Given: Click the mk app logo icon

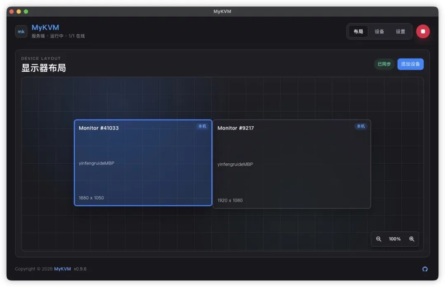Looking at the screenshot, I should coord(21,31).
